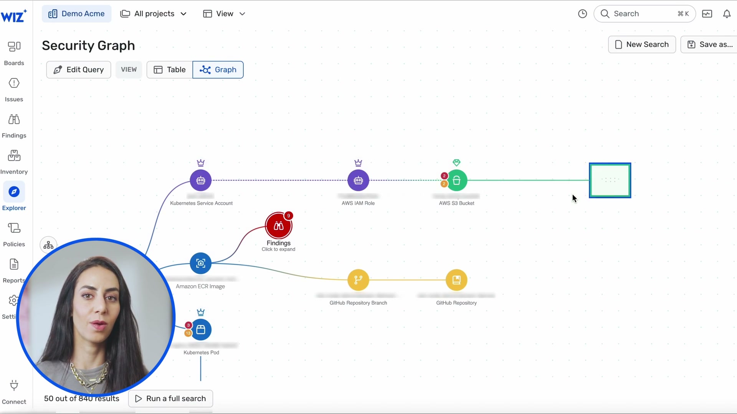737x414 pixels.
Task: Click the red badge on S3 Bucket
Action: coord(444,176)
